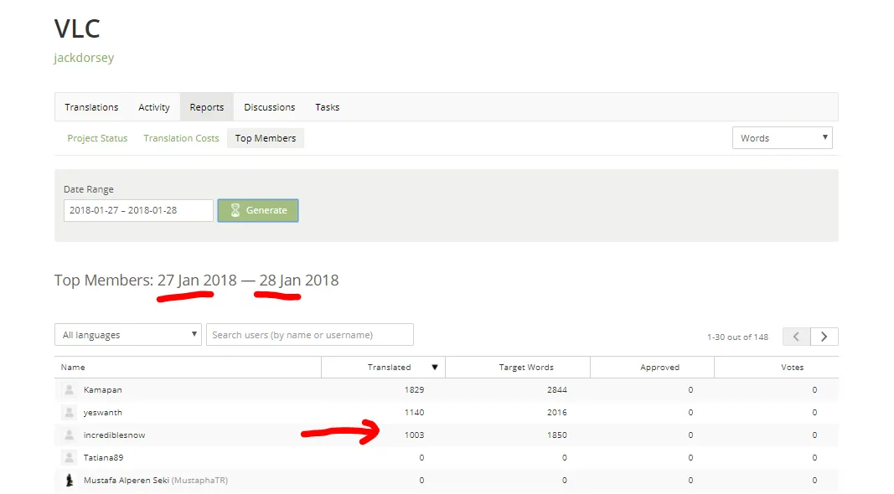Switch to the Translations tab
Screen dimensions: 894x494
[91, 107]
